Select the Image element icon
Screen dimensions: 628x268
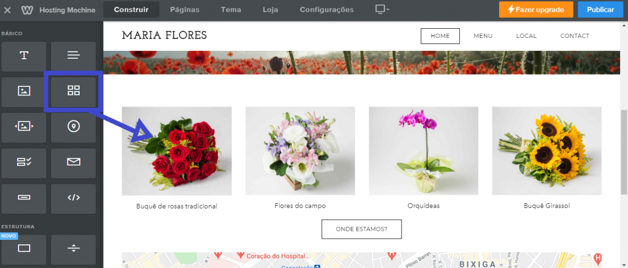24,91
